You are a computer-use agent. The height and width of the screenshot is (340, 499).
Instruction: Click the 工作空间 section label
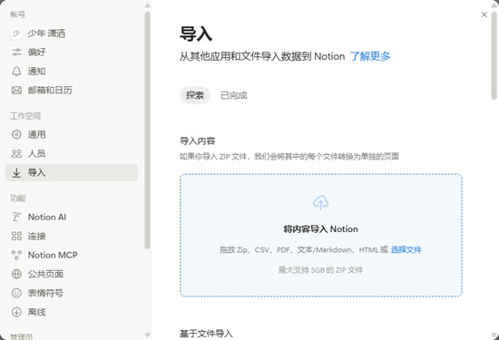(25, 116)
